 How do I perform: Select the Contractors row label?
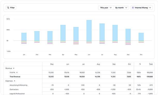pyautogui.click(x=14, y=89)
